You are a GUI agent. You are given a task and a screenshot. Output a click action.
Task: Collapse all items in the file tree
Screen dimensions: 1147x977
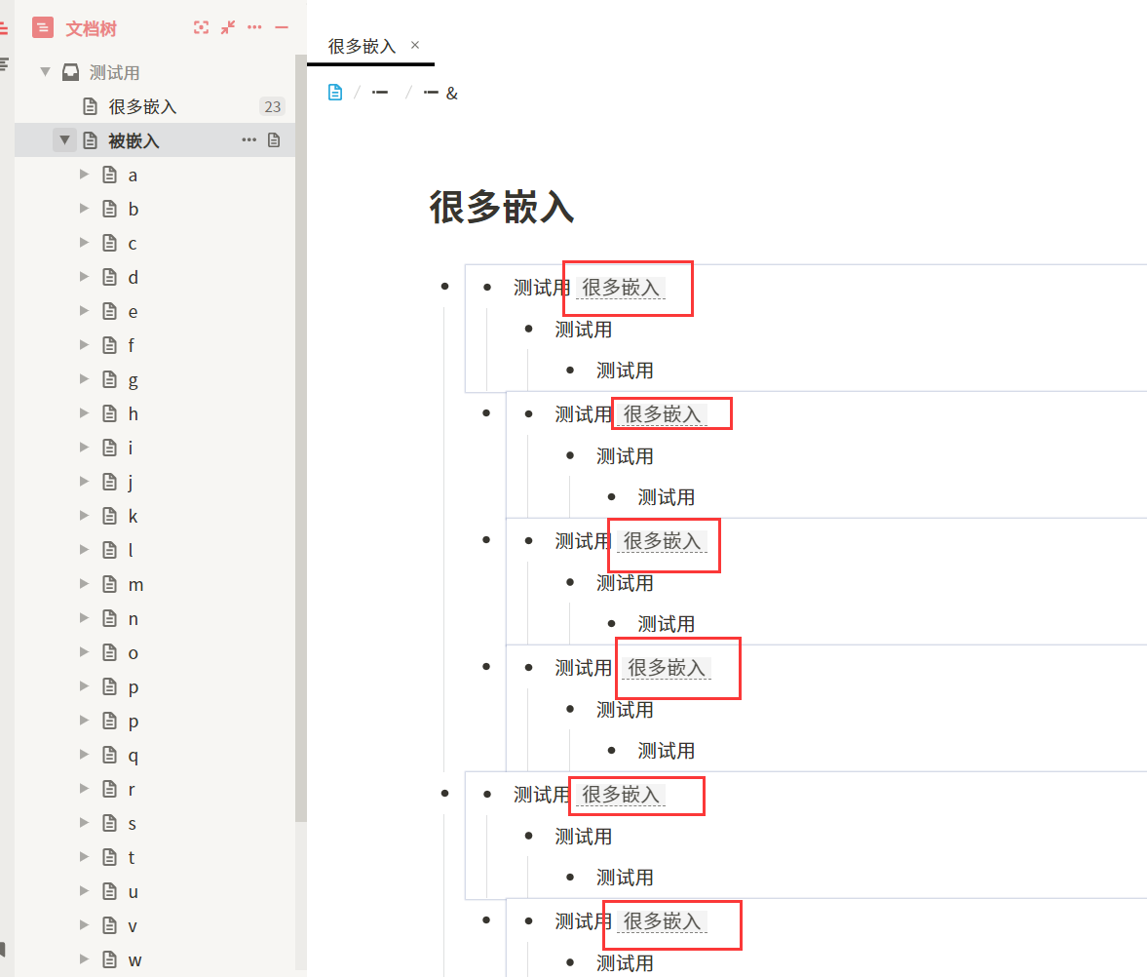228,28
